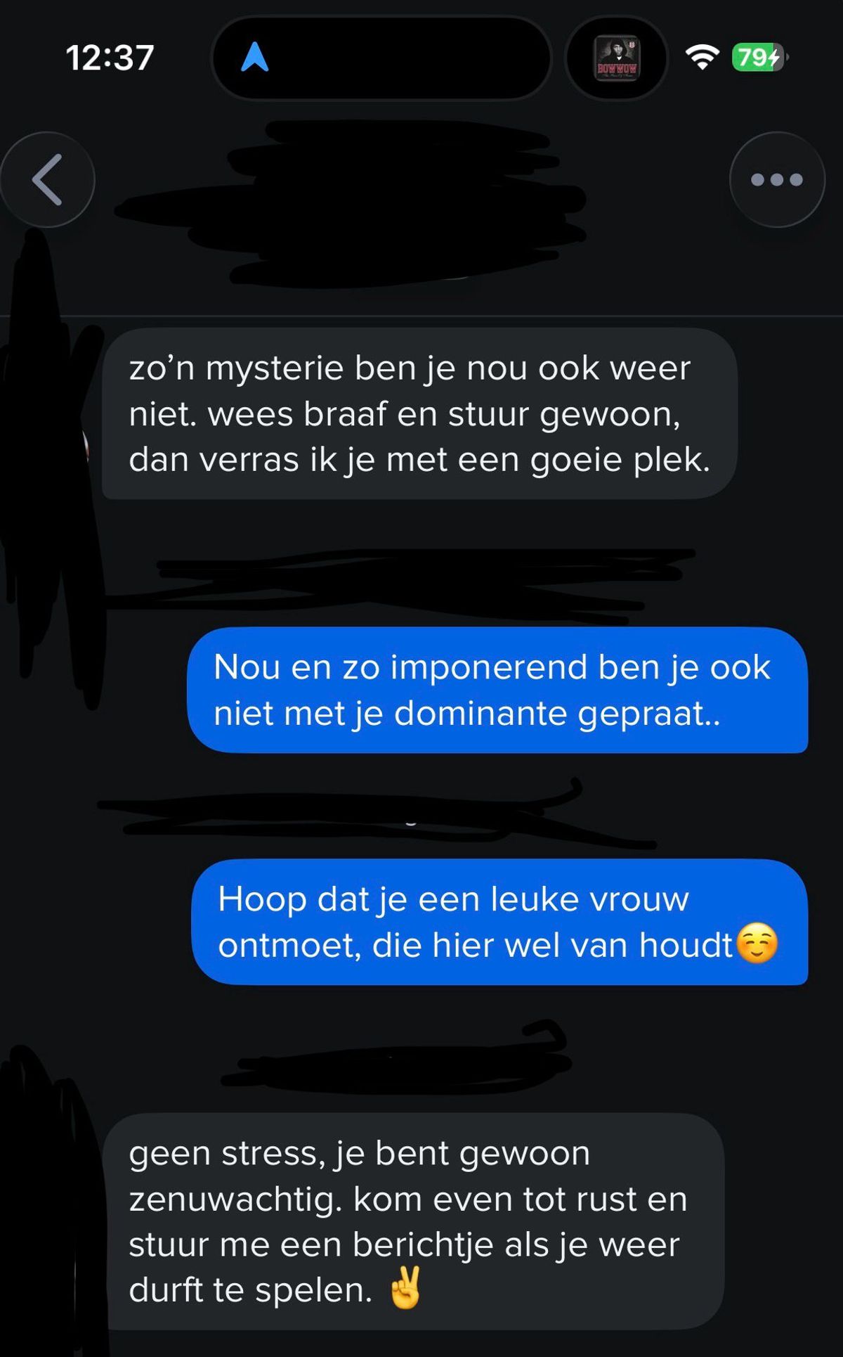This screenshot has width=843, height=1357.
Task: Tap the smiling emoji after "van houdt"
Action: pyautogui.click(x=757, y=944)
